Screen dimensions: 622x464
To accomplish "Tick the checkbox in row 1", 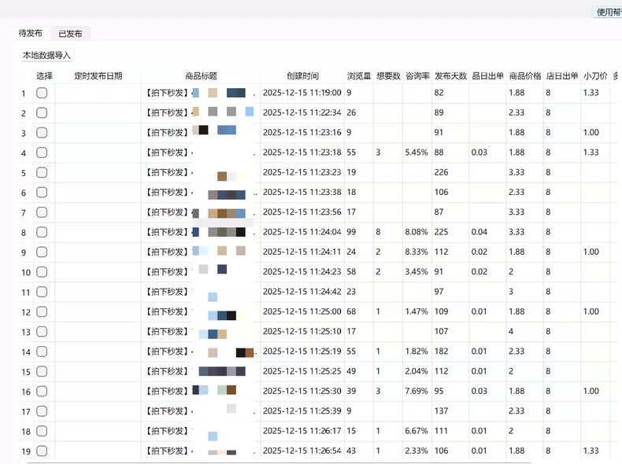I will (42, 93).
